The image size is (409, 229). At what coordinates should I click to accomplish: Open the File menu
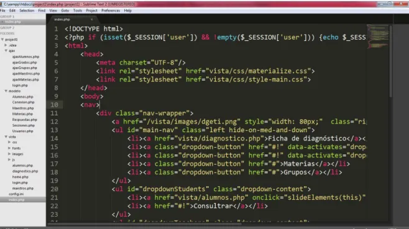pos(2,11)
